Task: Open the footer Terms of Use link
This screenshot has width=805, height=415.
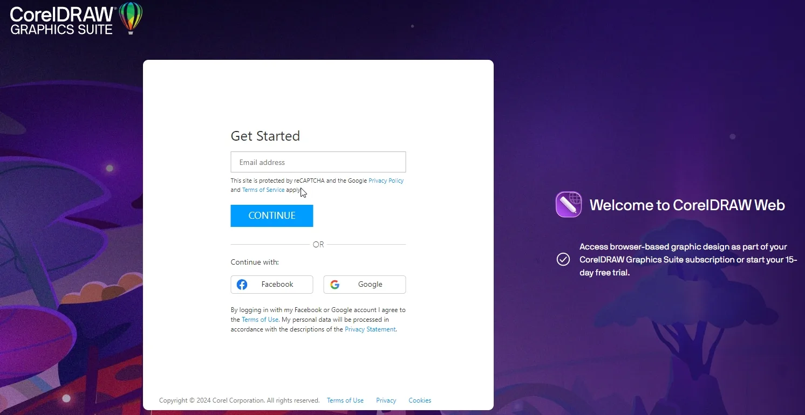Action: [x=345, y=400]
